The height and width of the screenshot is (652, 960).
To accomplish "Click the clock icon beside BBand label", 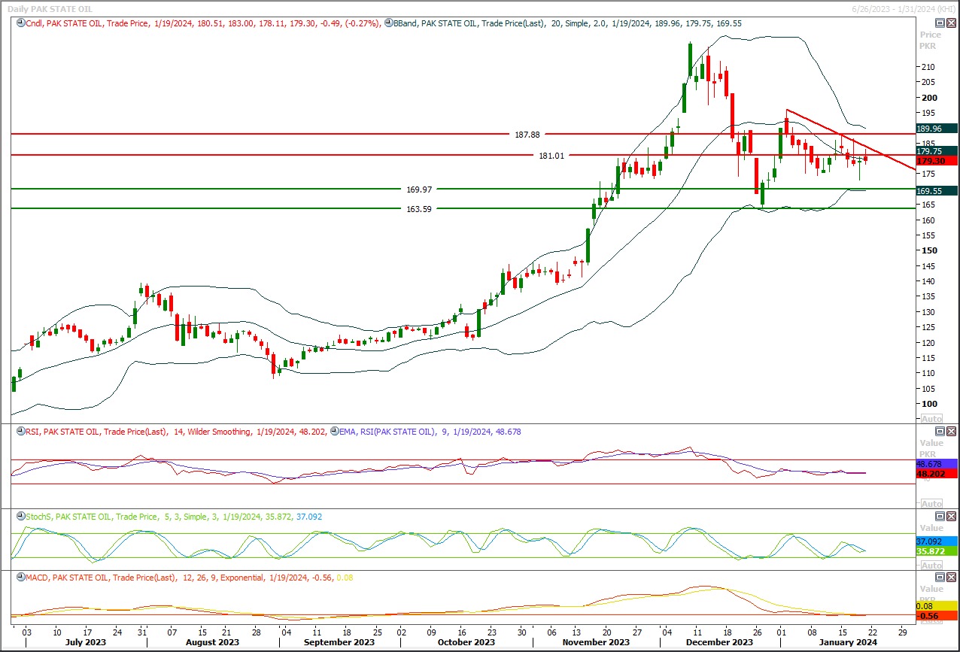I will click(388, 23).
